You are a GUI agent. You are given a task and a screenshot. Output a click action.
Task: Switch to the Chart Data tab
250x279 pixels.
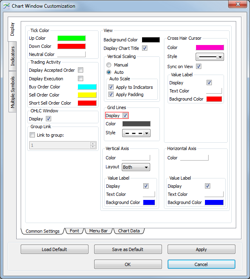[129, 231]
